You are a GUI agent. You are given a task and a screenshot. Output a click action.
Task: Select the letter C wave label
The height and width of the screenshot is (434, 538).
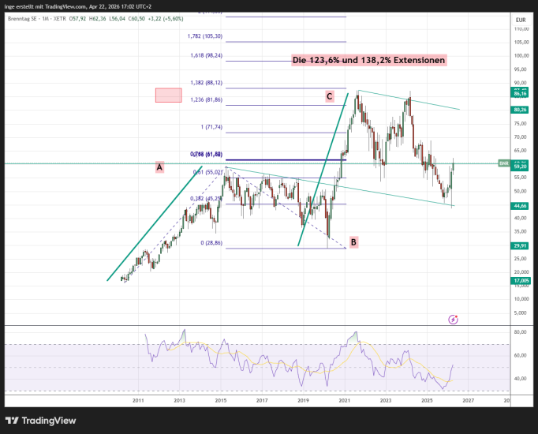click(330, 96)
